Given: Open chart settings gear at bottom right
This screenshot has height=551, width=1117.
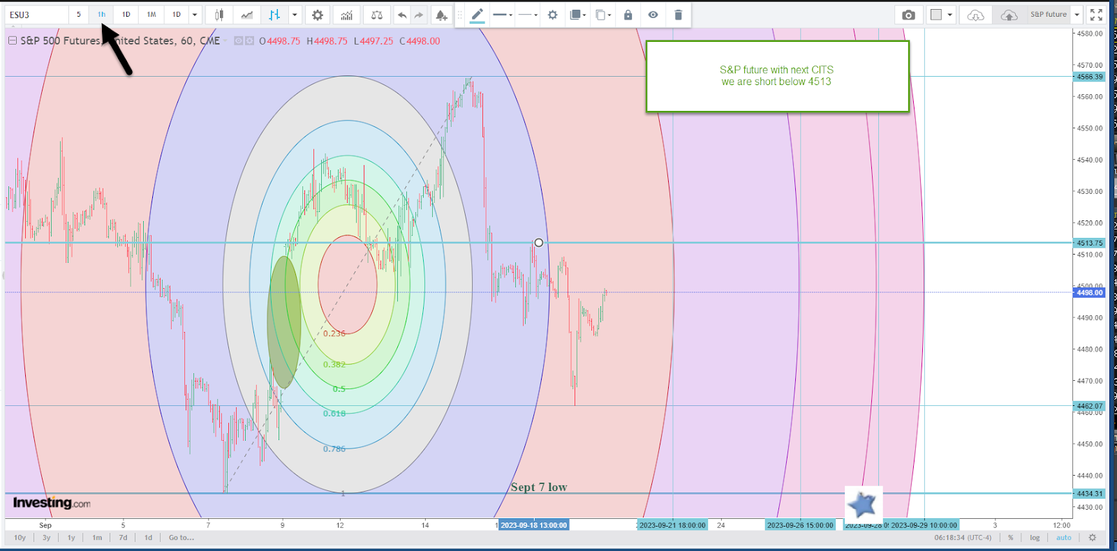Looking at the screenshot, I should [x=1093, y=538].
